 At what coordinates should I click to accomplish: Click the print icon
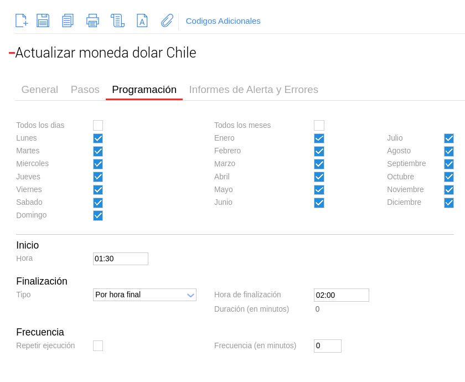coord(92,20)
